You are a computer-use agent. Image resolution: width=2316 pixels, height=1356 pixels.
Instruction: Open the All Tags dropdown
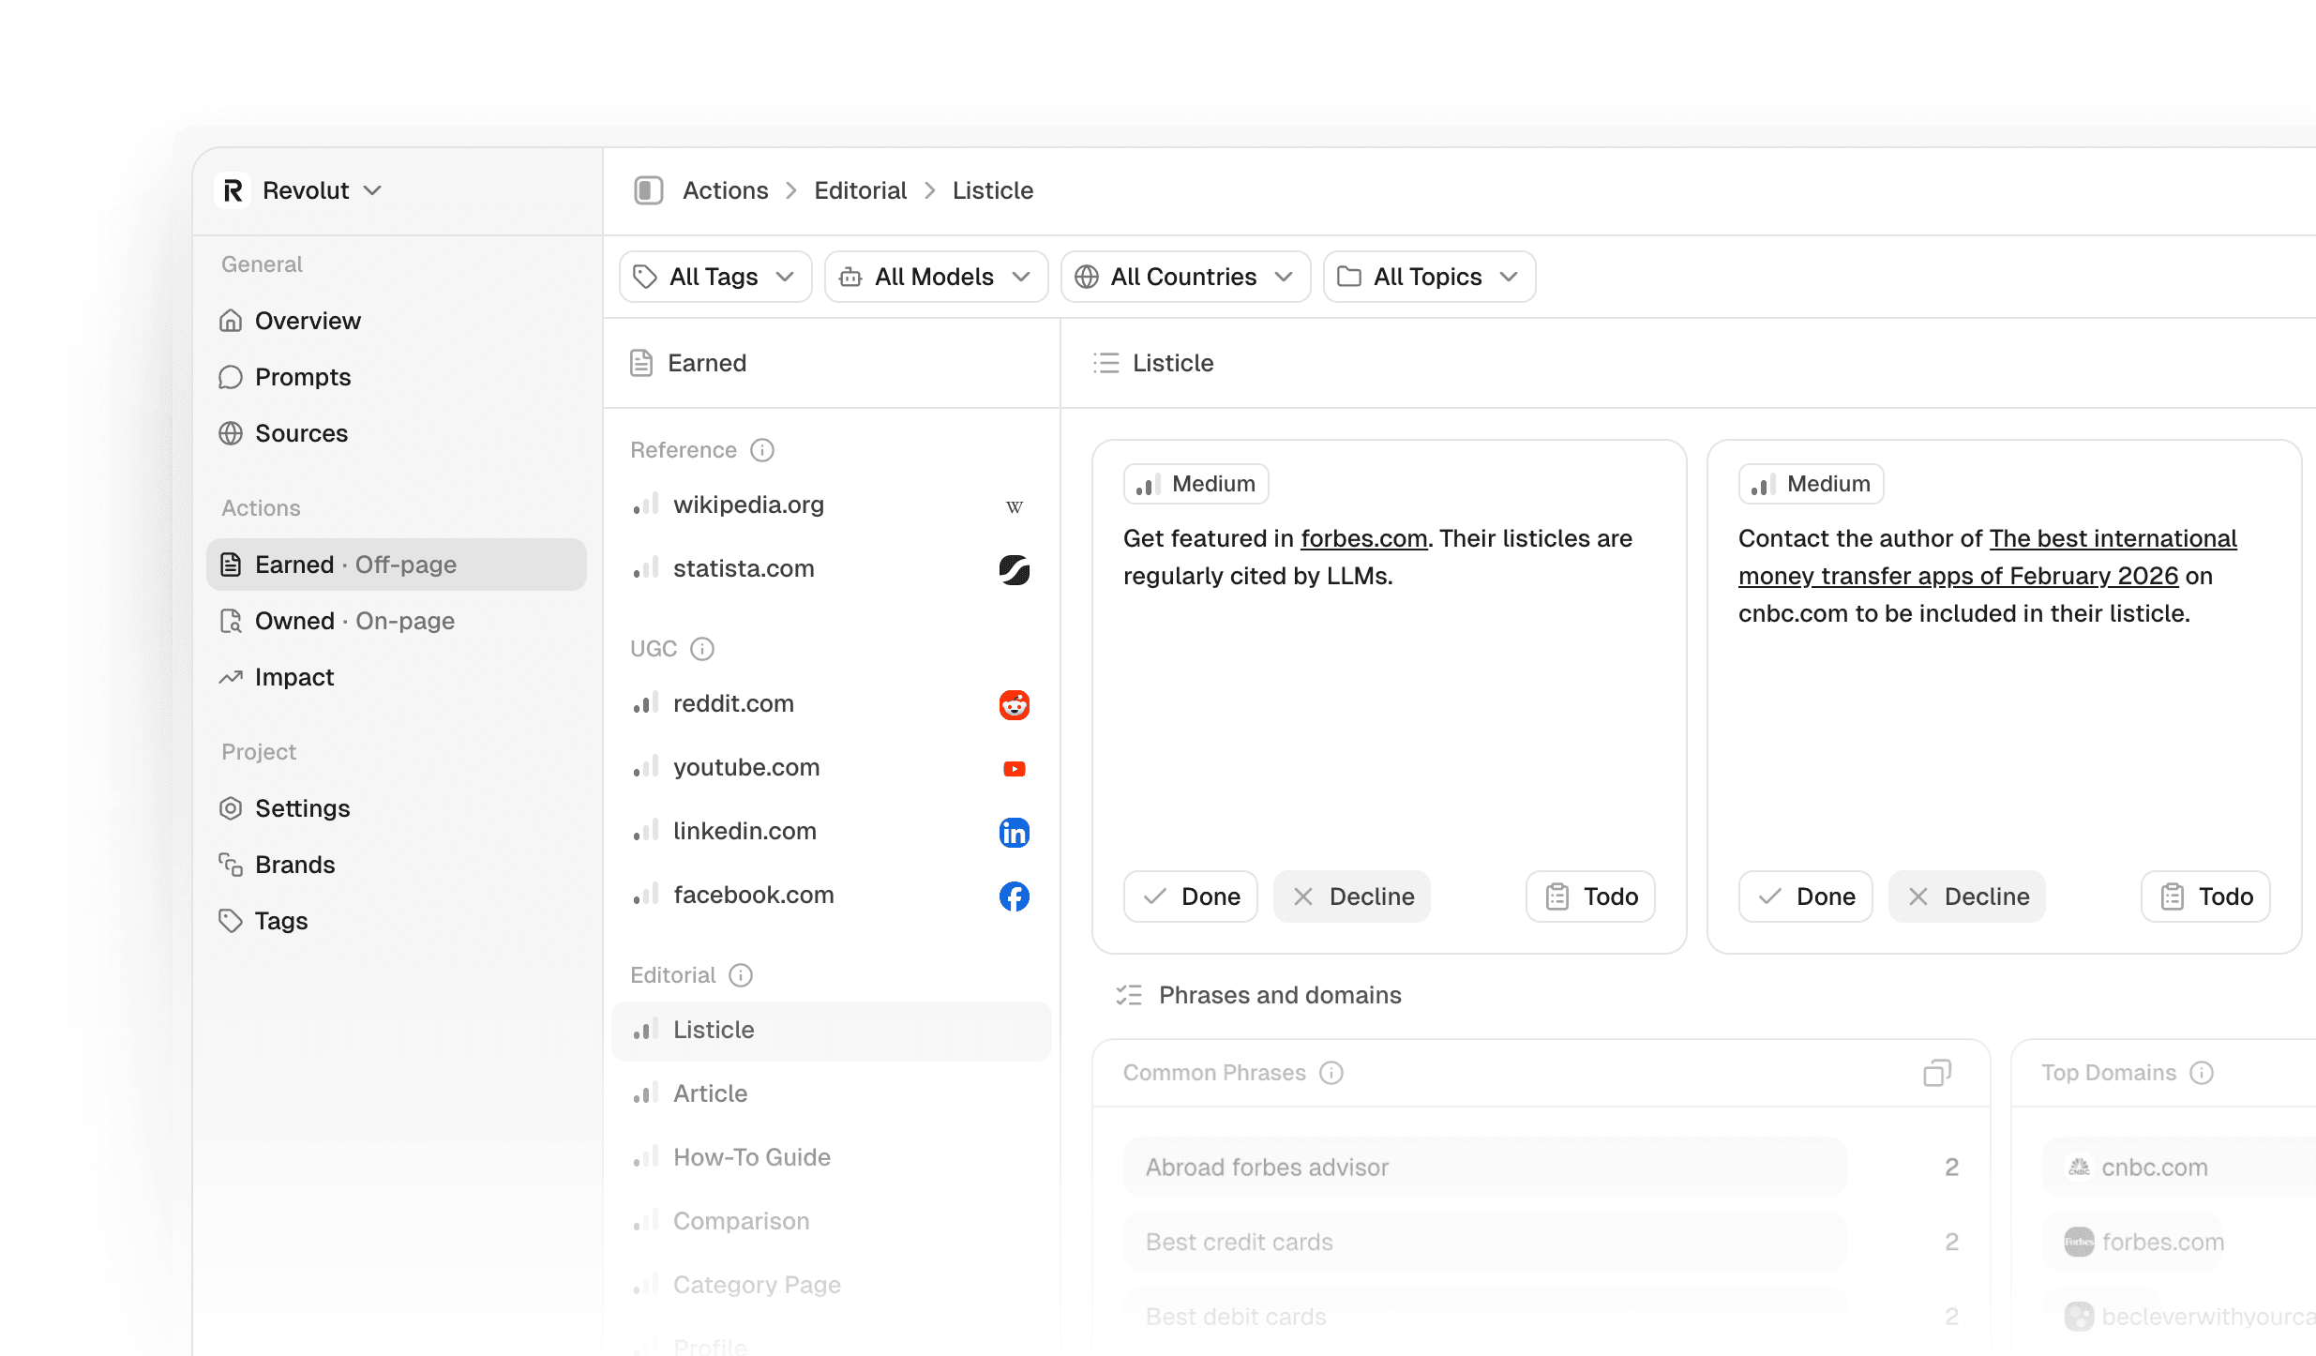[x=714, y=277]
